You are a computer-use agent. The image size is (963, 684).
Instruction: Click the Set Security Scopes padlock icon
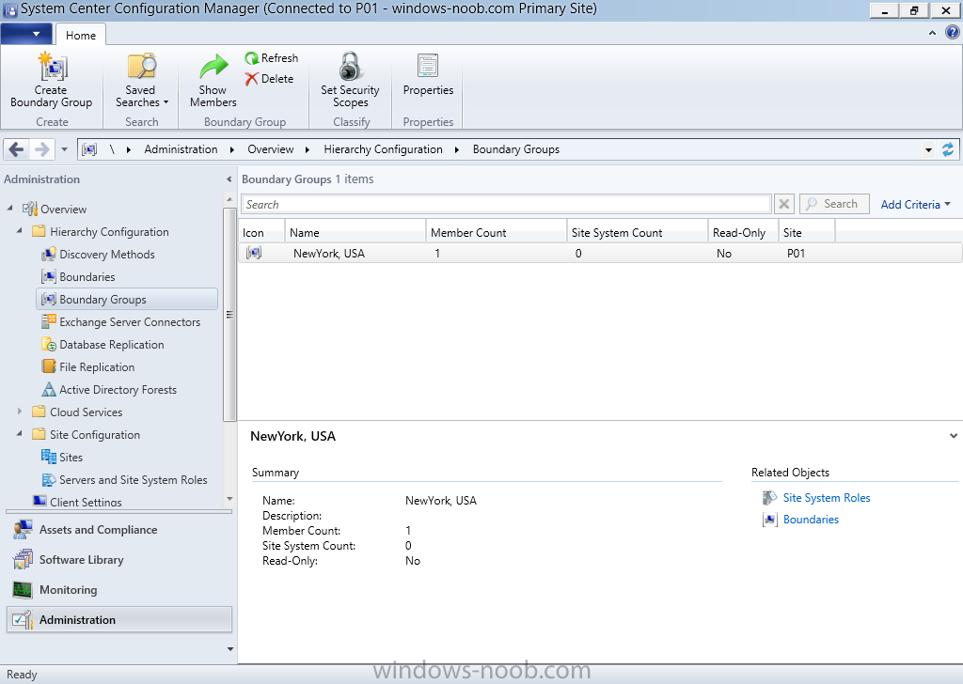(350, 67)
